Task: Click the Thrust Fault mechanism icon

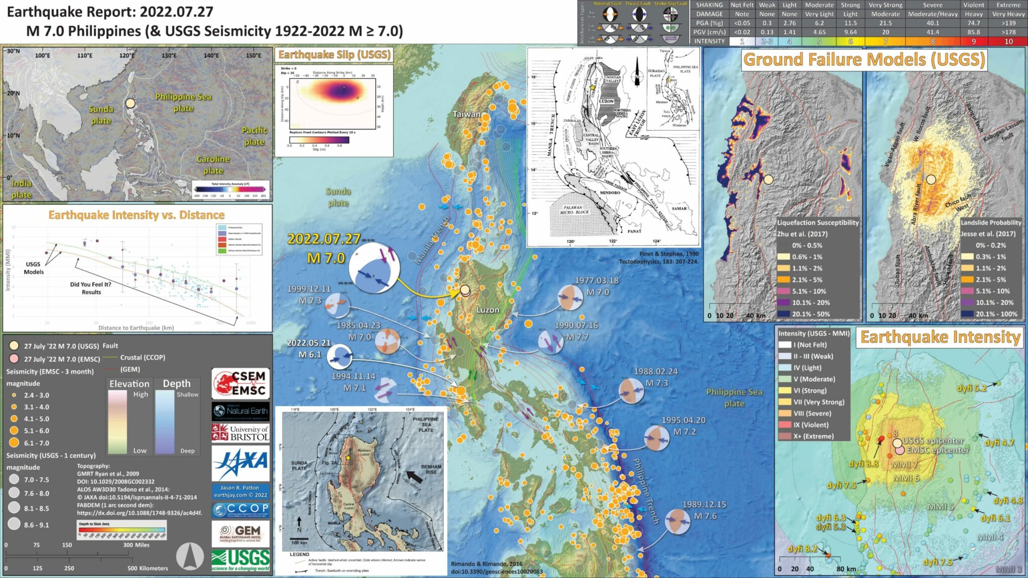Action: point(639,15)
